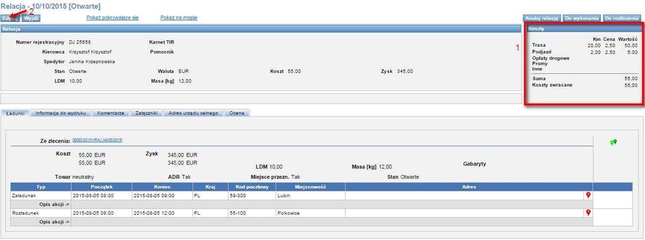This screenshot has height=240, width=645.
Task: Expand Opis akcji under the Załadunek row
Action: point(54,204)
